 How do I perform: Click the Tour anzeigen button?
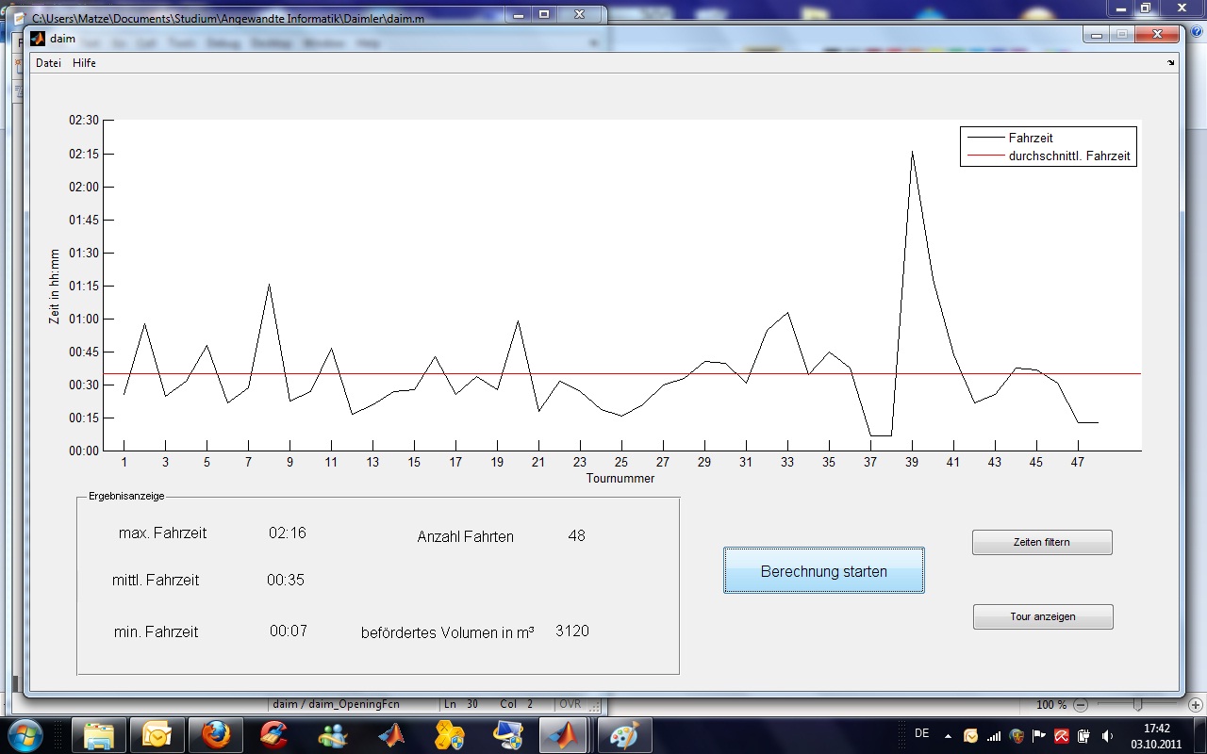click(1043, 617)
